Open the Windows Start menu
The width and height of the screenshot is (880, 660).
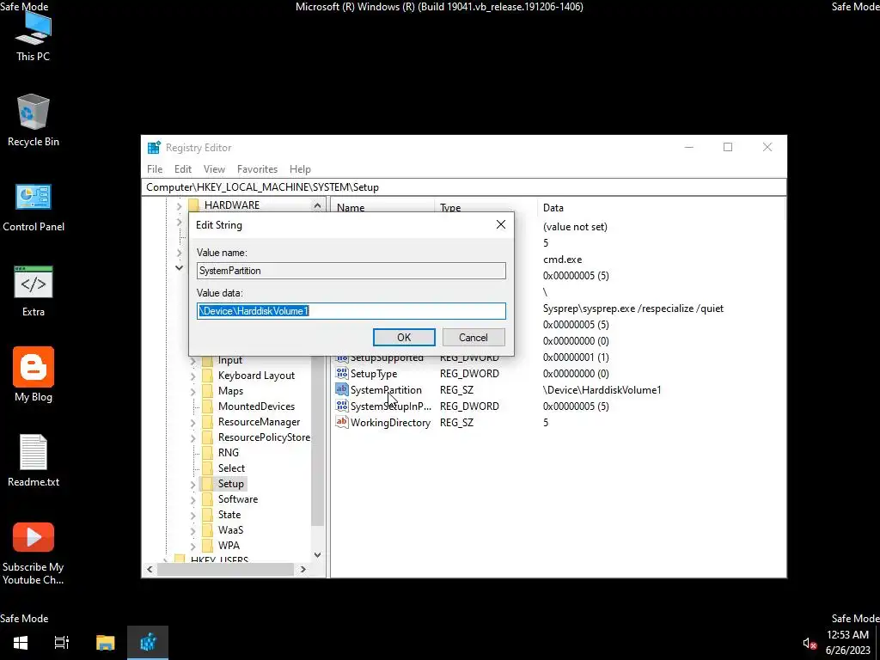[21, 643]
